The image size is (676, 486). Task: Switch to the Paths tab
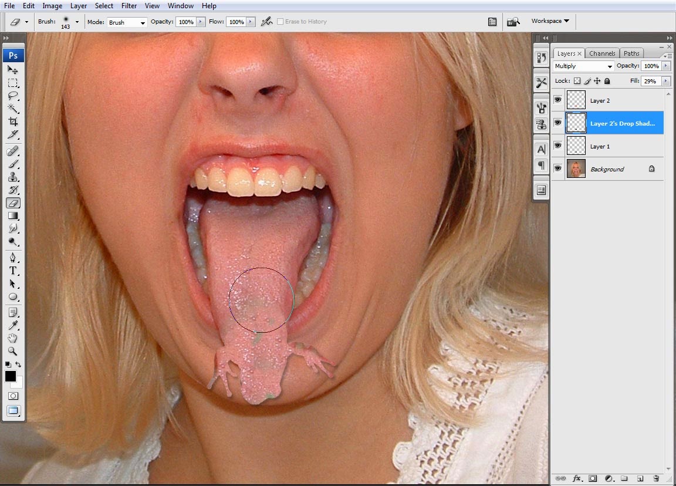(631, 53)
